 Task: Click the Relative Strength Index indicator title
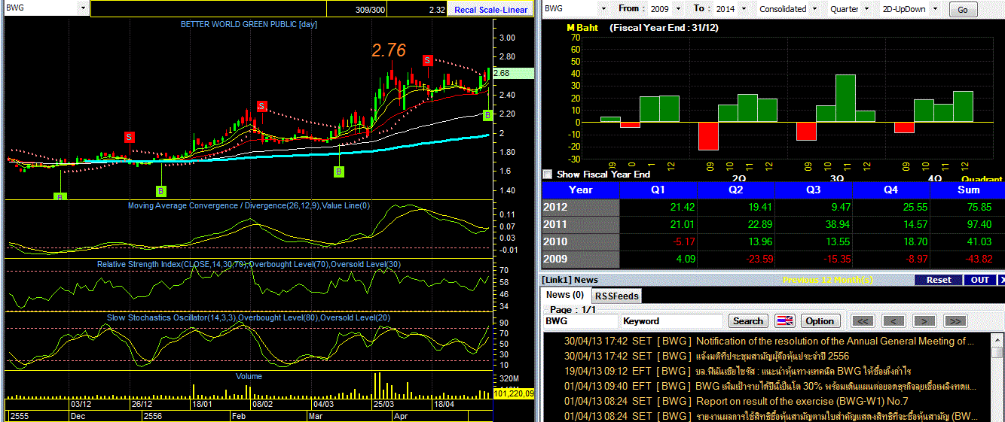[x=249, y=264]
